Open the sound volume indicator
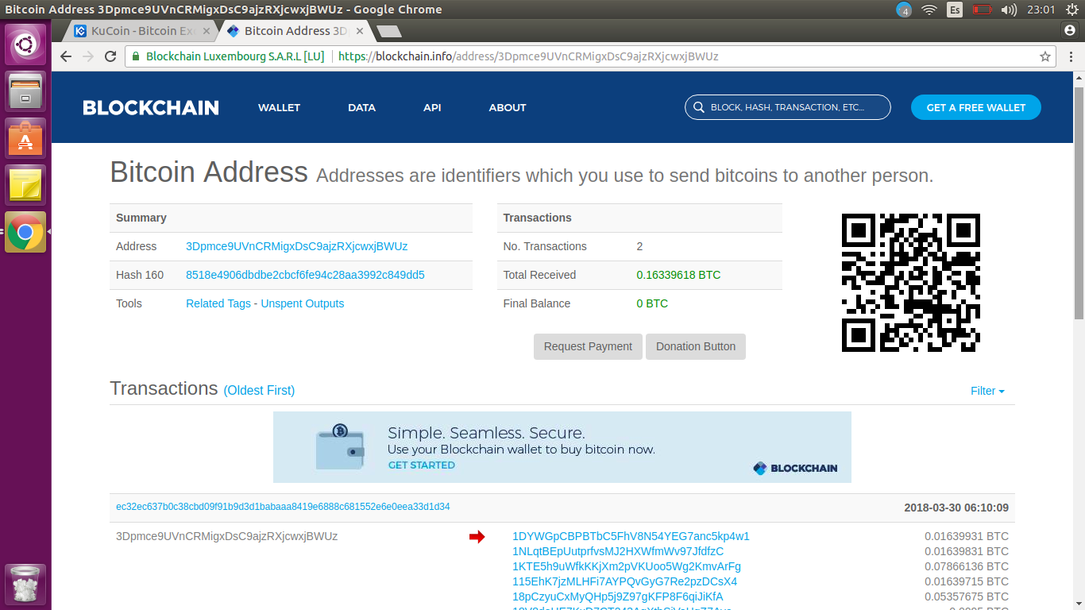The image size is (1085, 610). 1009,10
